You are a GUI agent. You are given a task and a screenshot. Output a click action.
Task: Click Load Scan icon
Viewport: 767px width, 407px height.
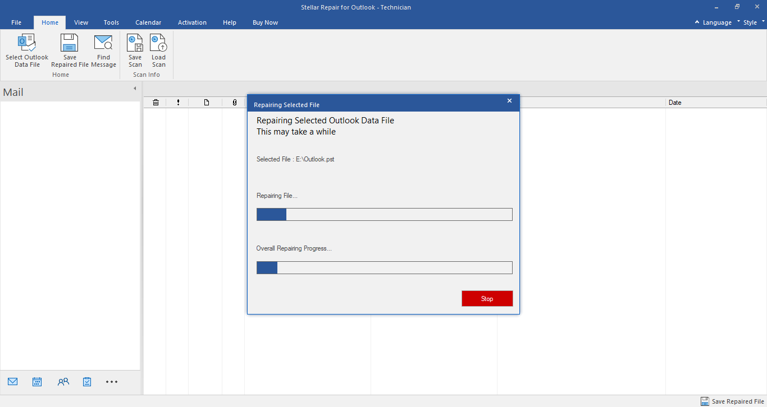pyautogui.click(x=158, y=43)
